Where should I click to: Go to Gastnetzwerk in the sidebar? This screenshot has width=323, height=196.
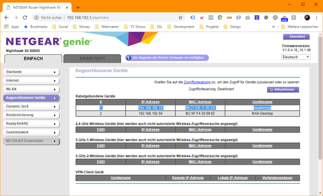pyautogui.click(x=31, y=133)
